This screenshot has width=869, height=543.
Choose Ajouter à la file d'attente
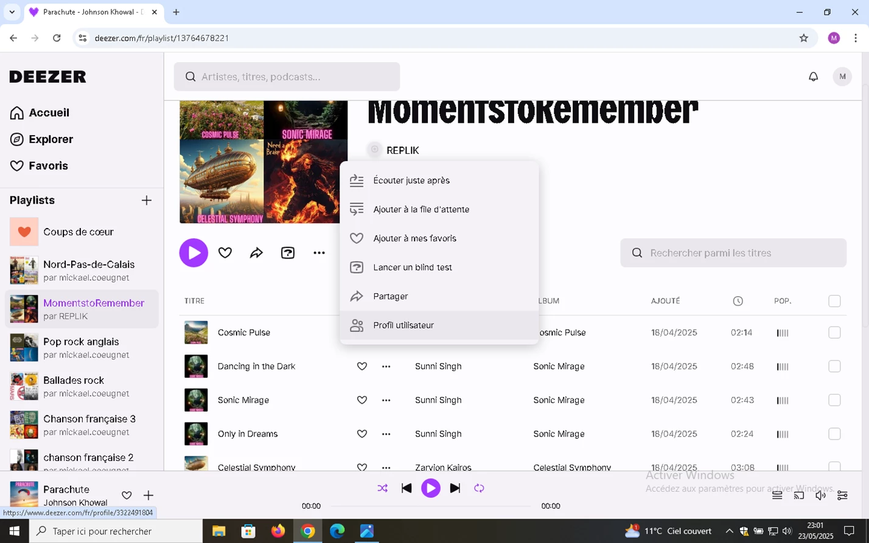tap(439, 209)
